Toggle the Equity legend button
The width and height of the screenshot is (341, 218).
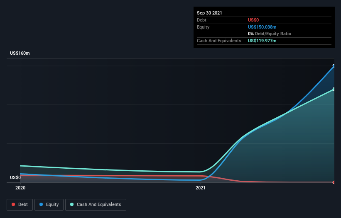tap(49, 205)
